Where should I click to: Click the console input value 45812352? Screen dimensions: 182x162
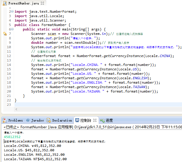12,137
